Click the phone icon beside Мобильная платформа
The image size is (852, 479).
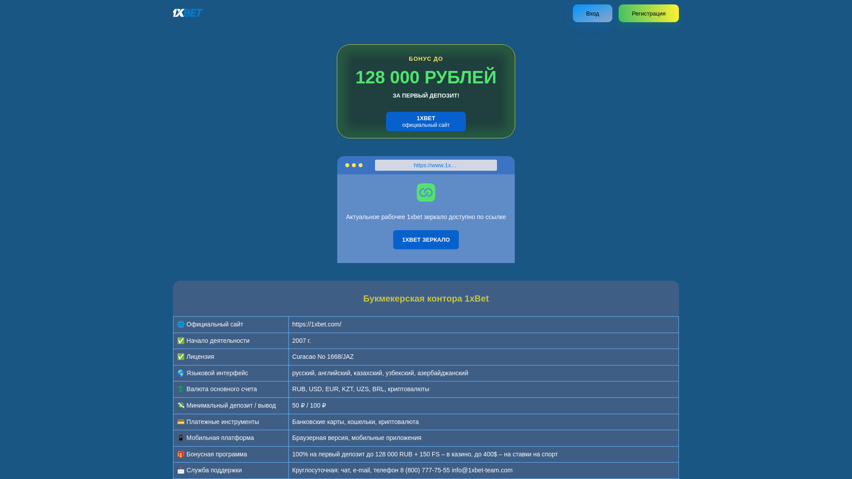181,438
